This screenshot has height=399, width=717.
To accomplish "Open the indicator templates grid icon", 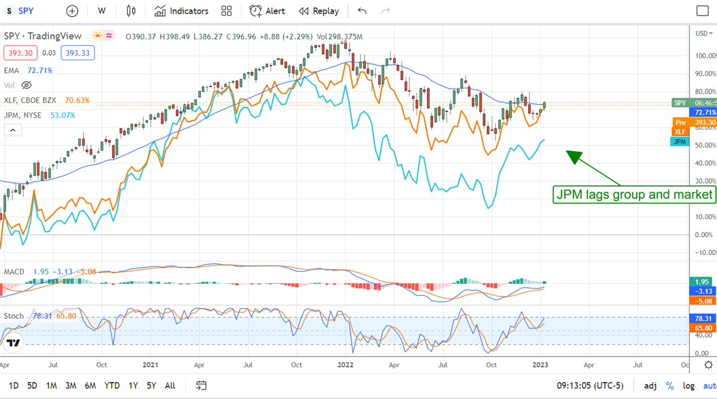I will 226,11.
